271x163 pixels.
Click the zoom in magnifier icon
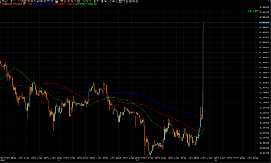(x=84, y=1)
